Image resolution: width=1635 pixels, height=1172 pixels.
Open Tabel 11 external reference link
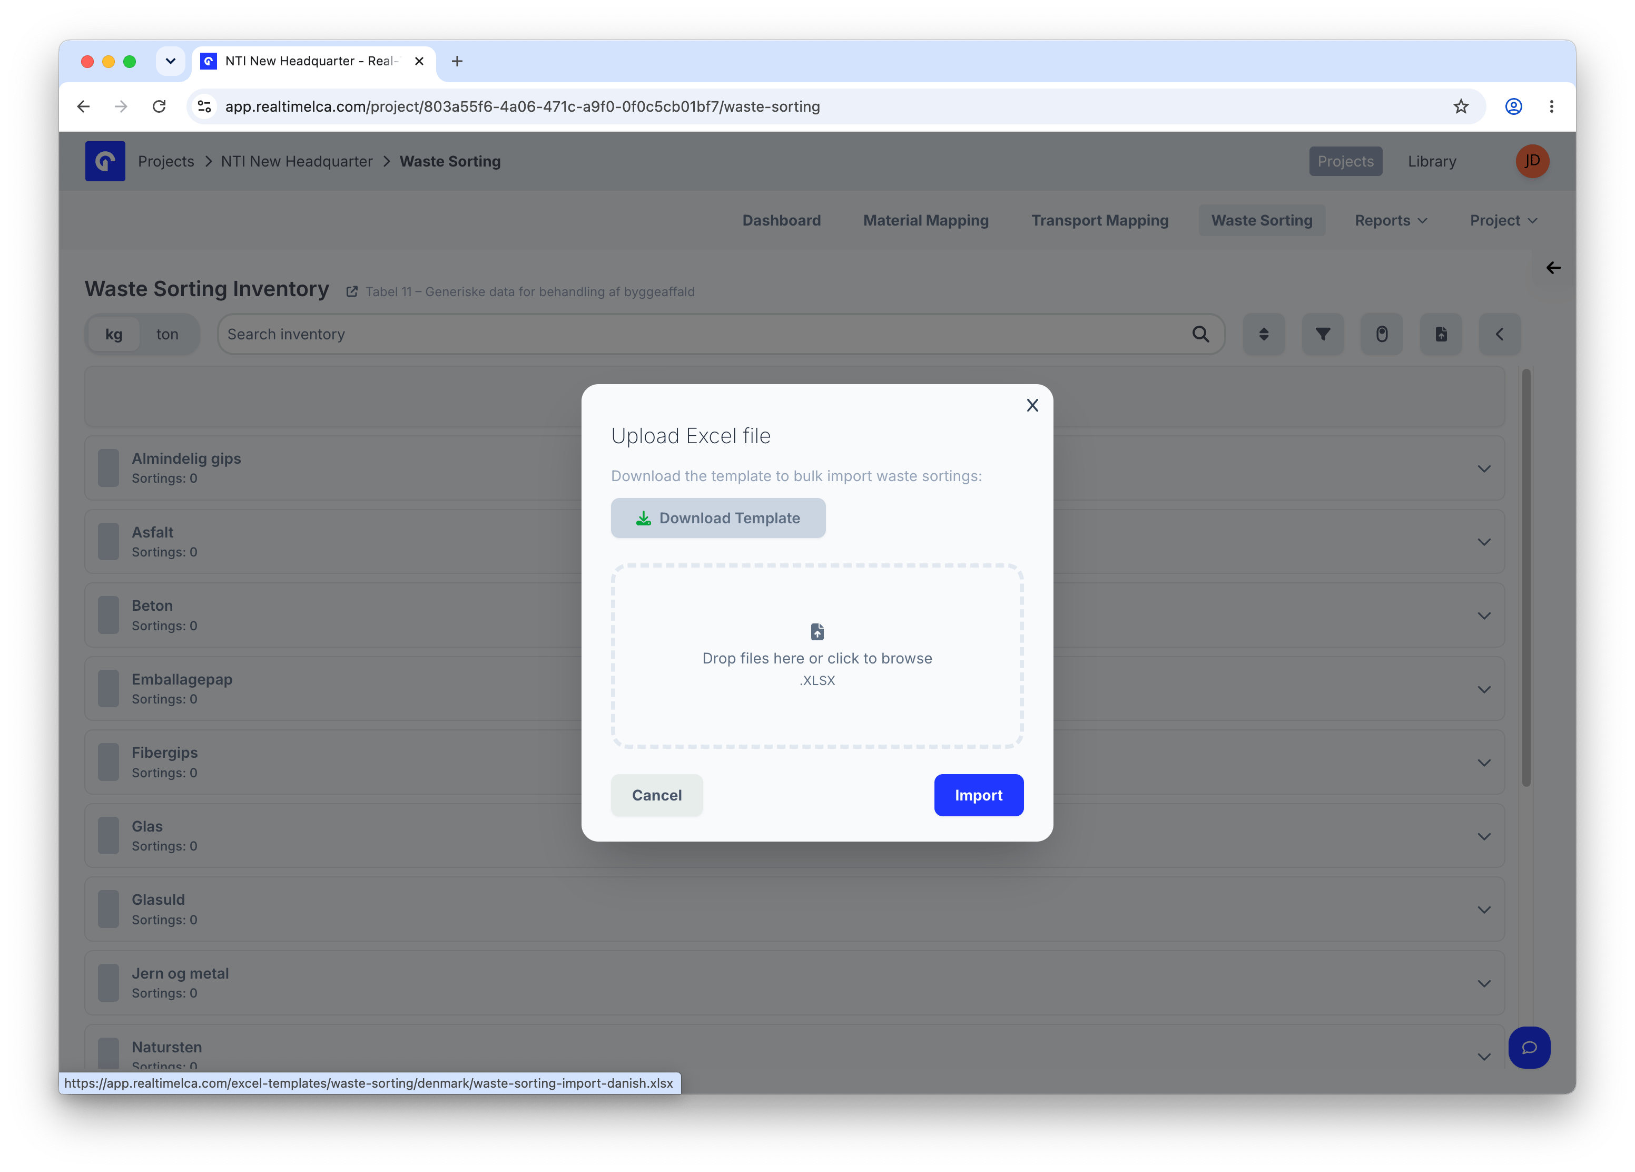pos(520,291)
